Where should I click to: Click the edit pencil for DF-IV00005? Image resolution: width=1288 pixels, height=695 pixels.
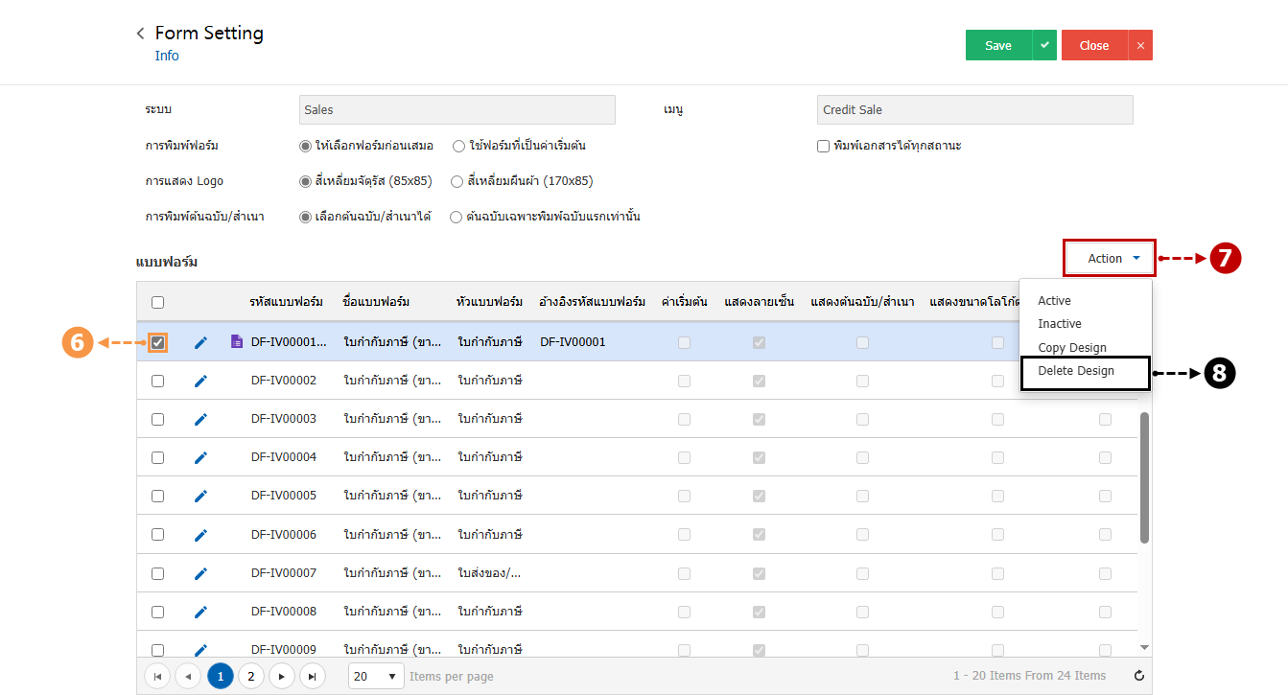pos(200,496)
